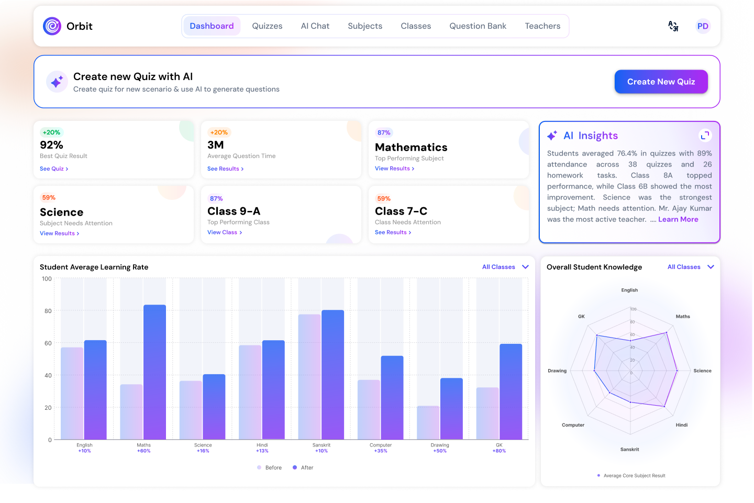Click the Orbit spiral logo icon

tap(52, 26)
